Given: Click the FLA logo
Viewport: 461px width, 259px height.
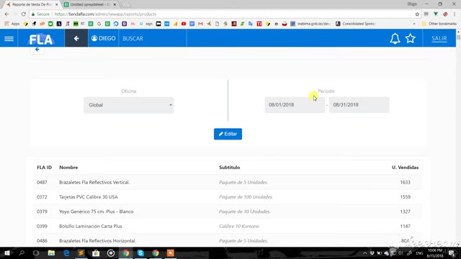Looking at the screenshot, I should click(41, 38).
